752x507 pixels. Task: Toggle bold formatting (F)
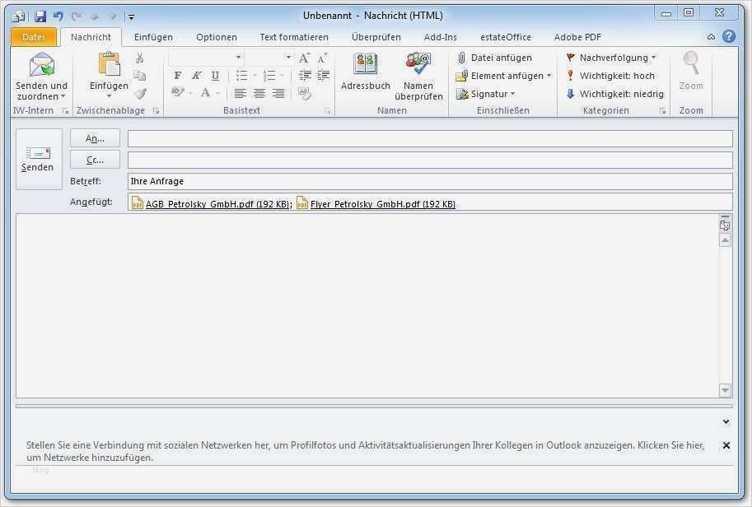tap(178, 76)
